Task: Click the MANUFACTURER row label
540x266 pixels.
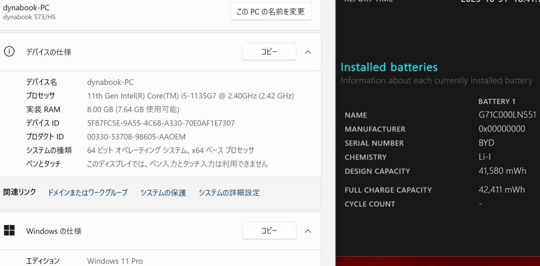Action: click(375, 129)
